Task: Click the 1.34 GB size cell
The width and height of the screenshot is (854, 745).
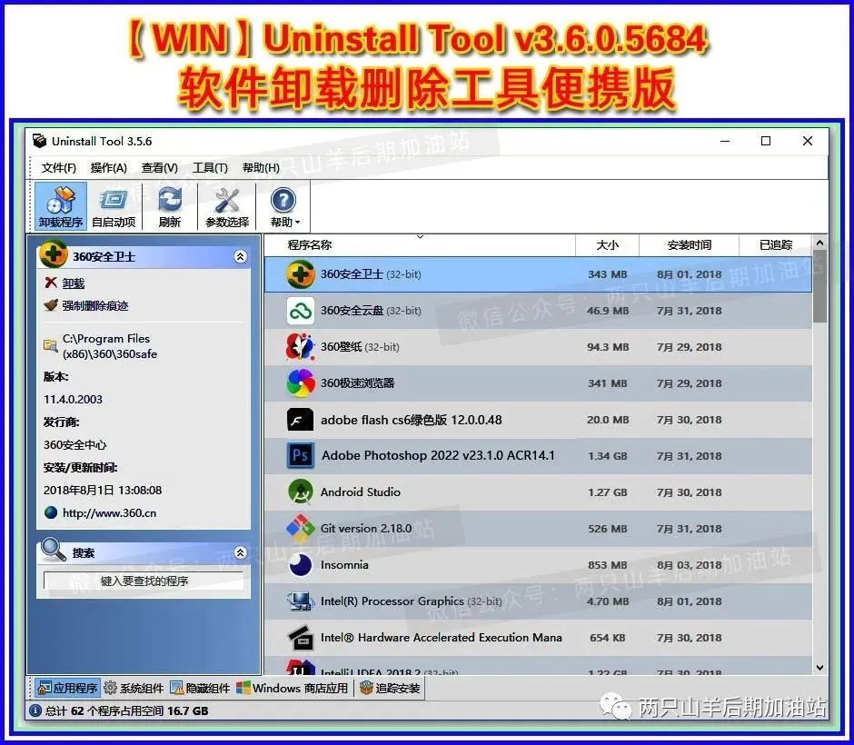Action: point(607,456)
